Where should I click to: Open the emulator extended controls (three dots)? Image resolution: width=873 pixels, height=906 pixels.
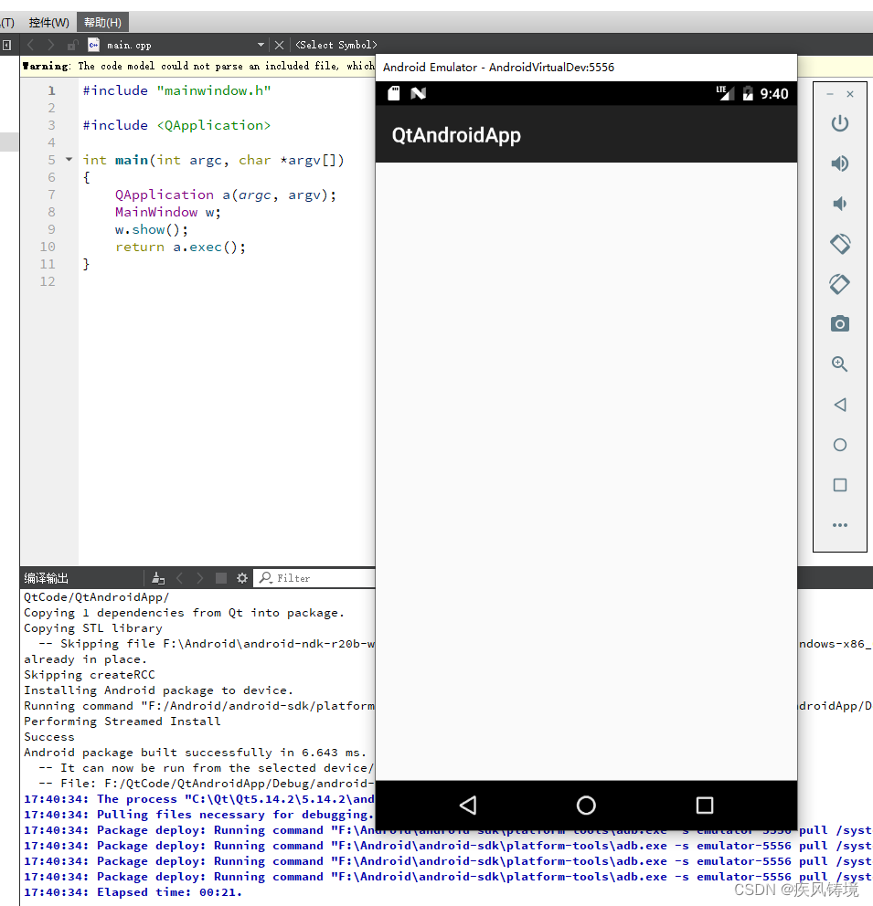tap(839, 525)
